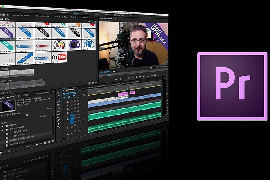Toggle lock on track A4

(x=68, y=128)
